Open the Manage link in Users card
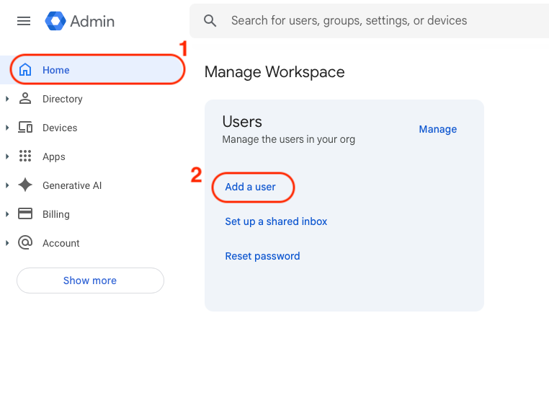Image resolution: width=549 pixels, height=393 pixels. click(437, 129)
